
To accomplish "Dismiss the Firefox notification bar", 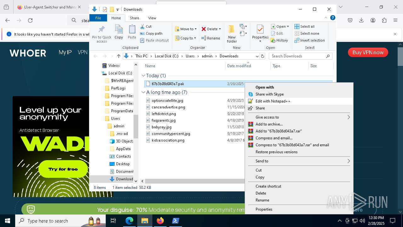I will pyautogui.click(x=395, y=34).
